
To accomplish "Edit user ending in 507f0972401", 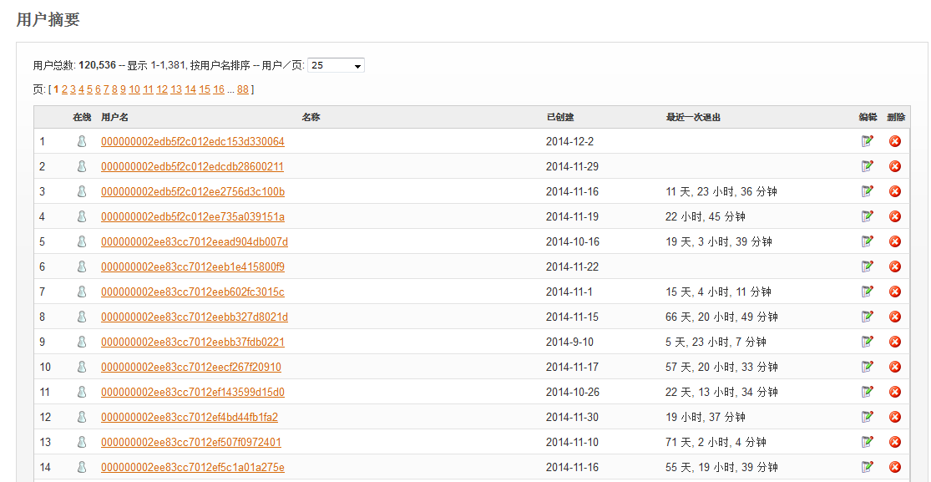I will click(868, 442).
